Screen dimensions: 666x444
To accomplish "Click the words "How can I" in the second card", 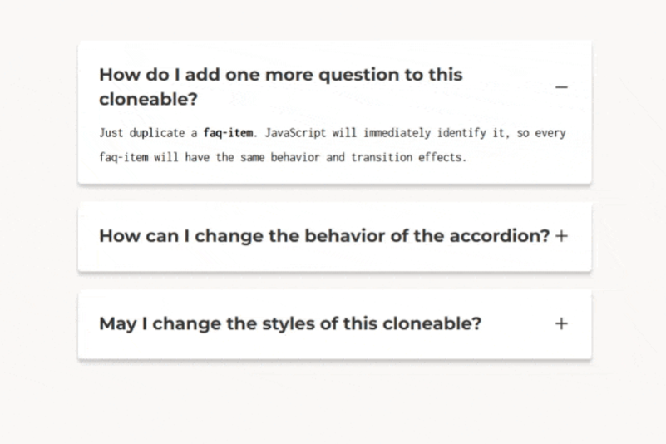I will 144,236.
